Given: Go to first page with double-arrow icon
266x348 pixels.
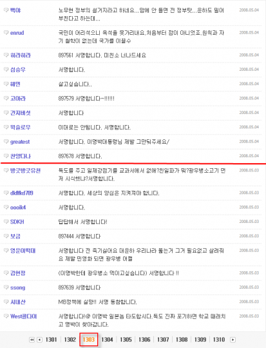Looking at the screenshot, I should pos(32,340).
